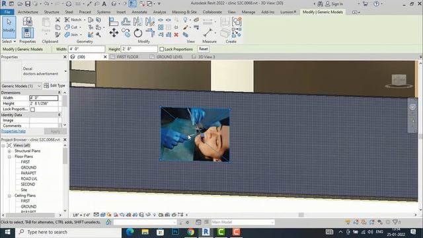Viewport: 423px width, 238px height.
Task: Click Sign In in title bar
Action: [x=334, y=4]
